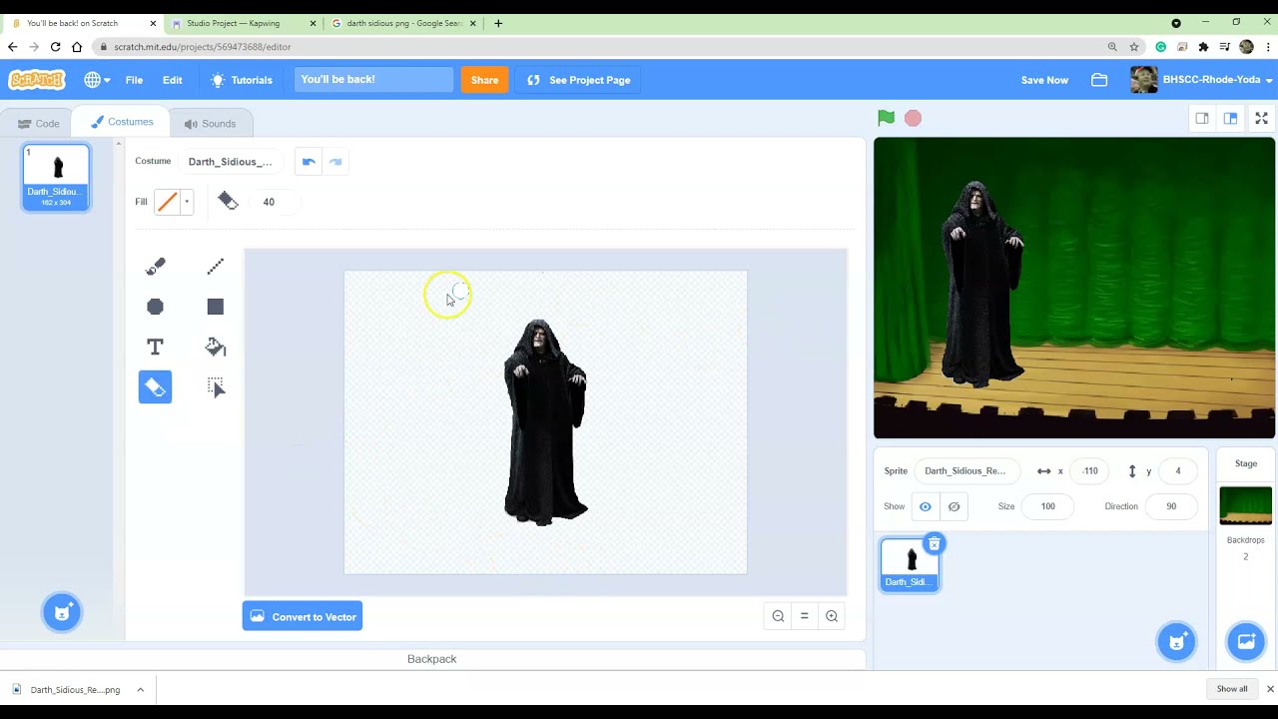Click the eraser size icon
Image resolution: width=1278 pixels, height=719 pixels.
pyautogui.click(x=228, y=202)
